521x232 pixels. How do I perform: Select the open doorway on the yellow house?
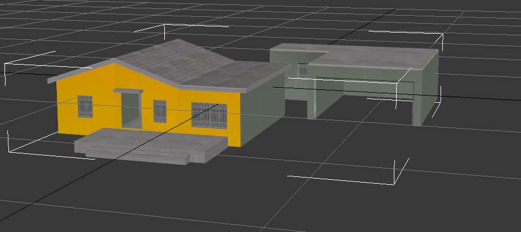pyautogui.click(x=131, y=110)
